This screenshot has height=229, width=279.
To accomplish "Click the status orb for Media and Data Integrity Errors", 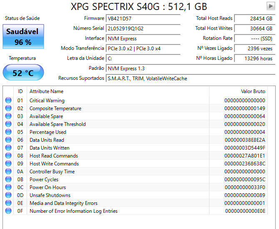I will (x=8, y=203).
